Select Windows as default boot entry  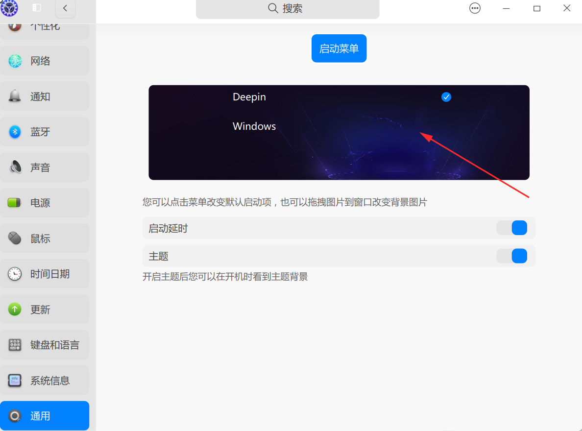[254, 126]
